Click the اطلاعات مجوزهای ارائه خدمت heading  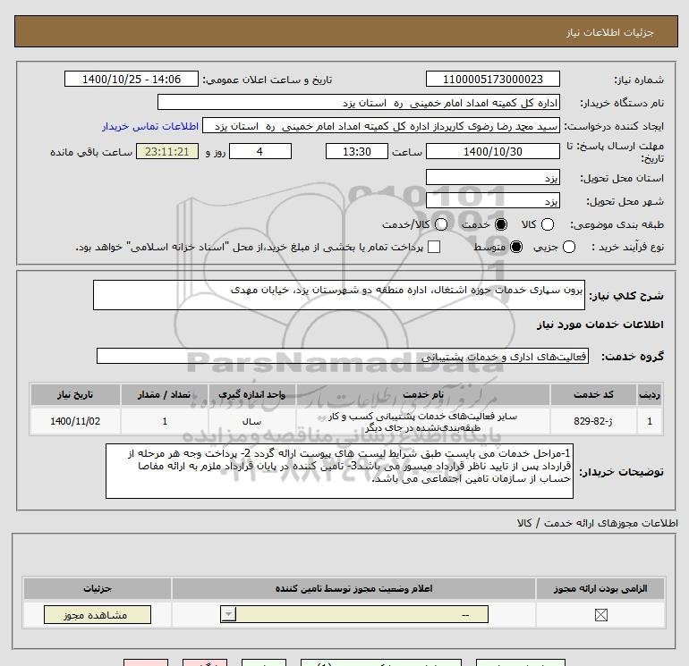(x=598, y=523)
